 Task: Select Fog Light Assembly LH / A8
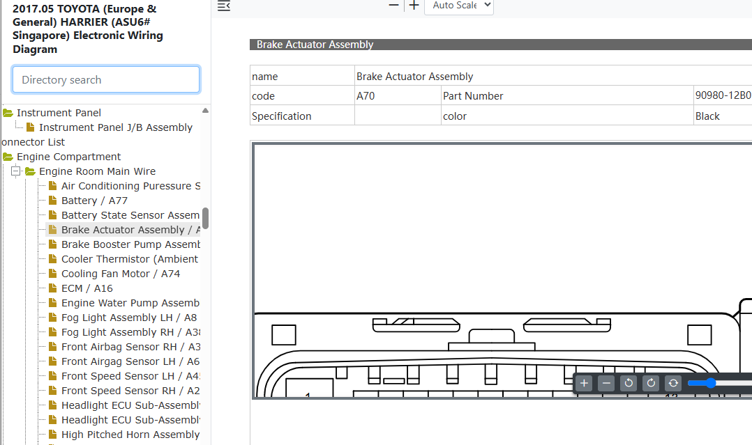(x=129, y=318)
